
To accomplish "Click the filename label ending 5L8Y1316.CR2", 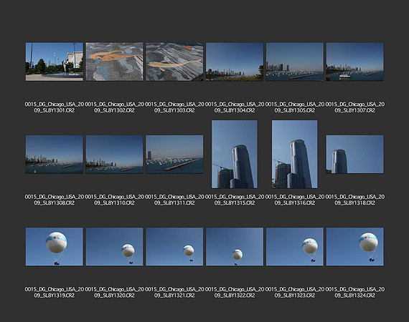I will pyautogui.click(x=295, y=200).
